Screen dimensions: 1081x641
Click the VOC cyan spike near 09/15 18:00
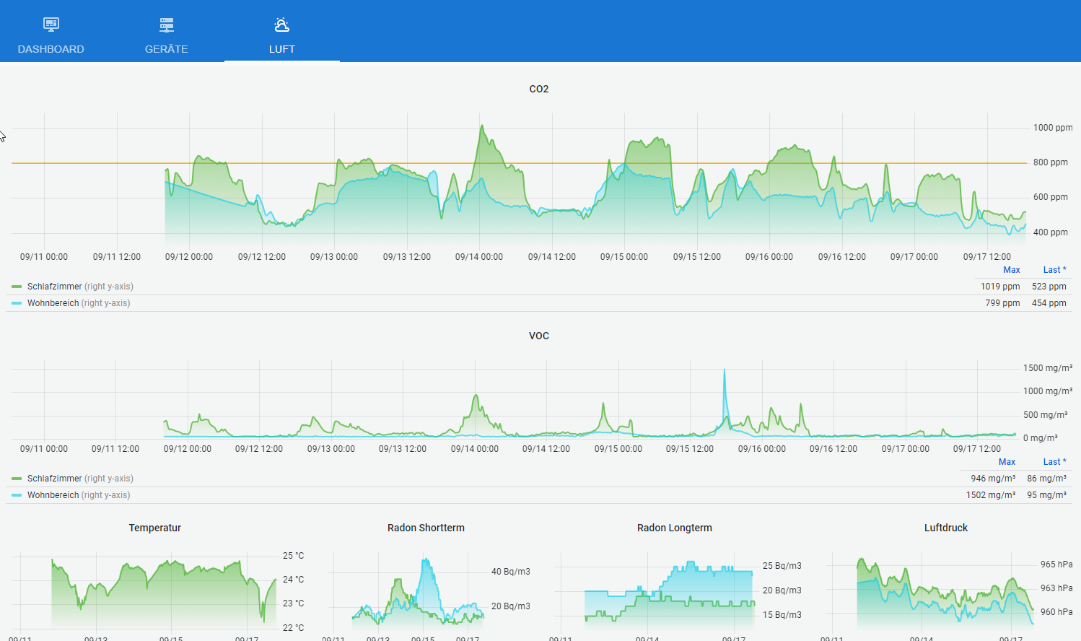pyautogui.click(x=725, y=370)
